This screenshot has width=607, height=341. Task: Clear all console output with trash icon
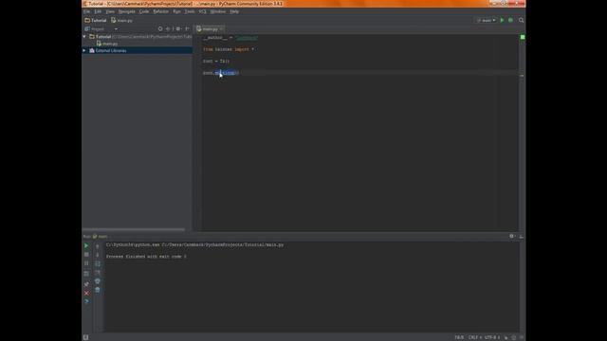(x=98, y=290)
